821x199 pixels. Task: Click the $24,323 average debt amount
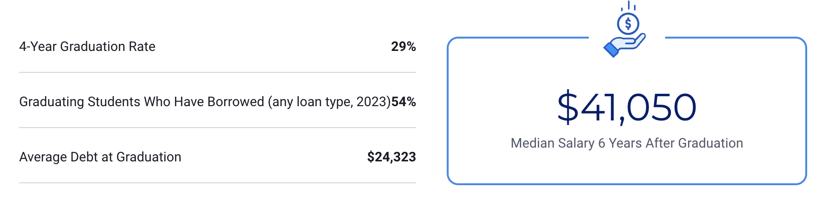pos(391,157)
